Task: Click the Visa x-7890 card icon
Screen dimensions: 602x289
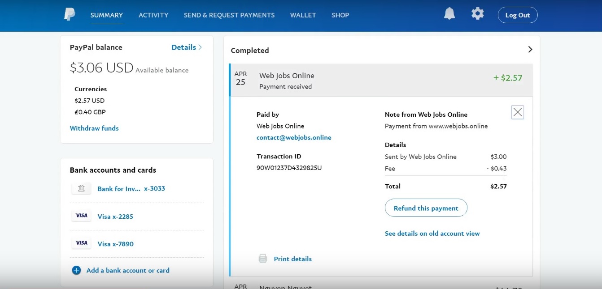Action: click(81, 243)
